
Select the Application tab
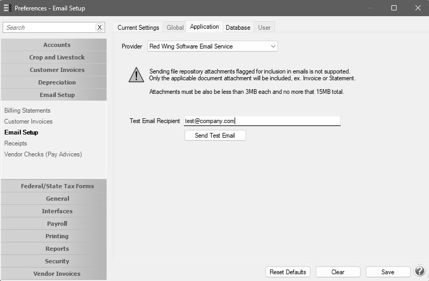[204, 27]
